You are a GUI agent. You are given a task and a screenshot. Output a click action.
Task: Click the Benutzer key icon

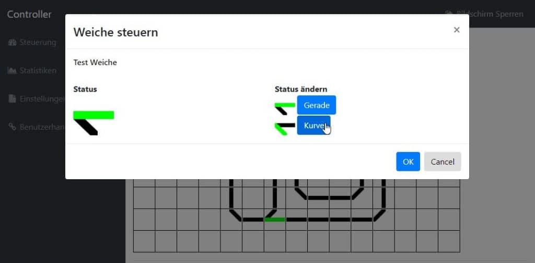click(x=12, y=127)
